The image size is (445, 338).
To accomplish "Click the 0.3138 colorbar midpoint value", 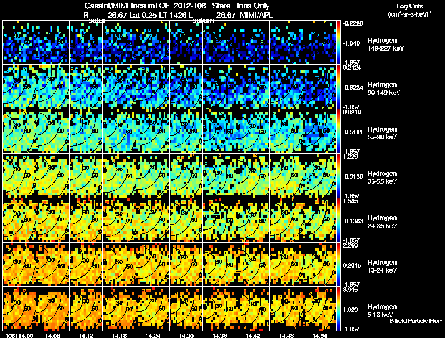I will point(354,176).
